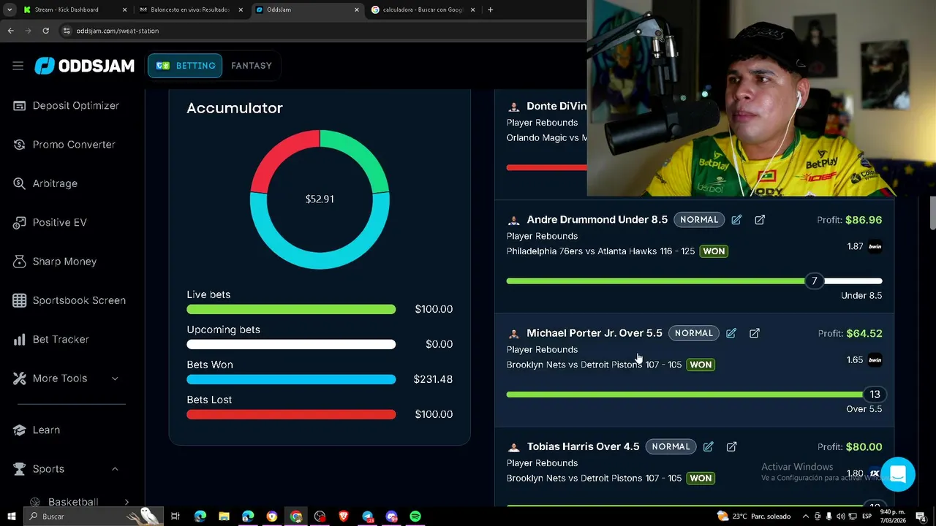Click the Deposit Optimizer sidebar icon
Screen dimensions: 936x526
[20, 106]
